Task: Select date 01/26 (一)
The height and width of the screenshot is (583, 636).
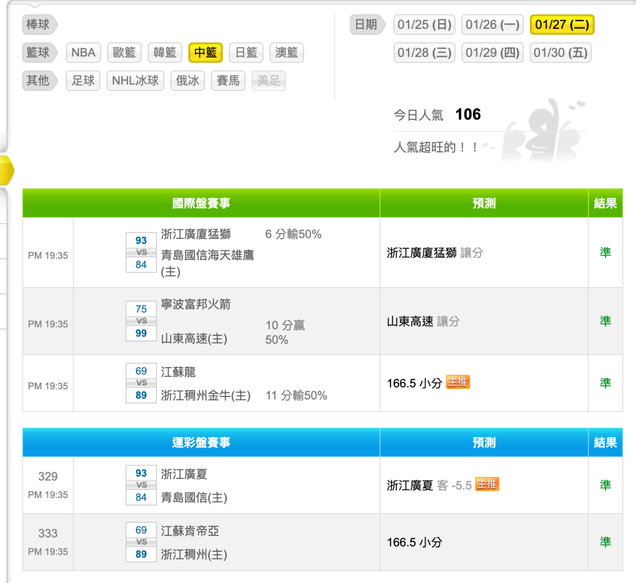Action: 492,25
